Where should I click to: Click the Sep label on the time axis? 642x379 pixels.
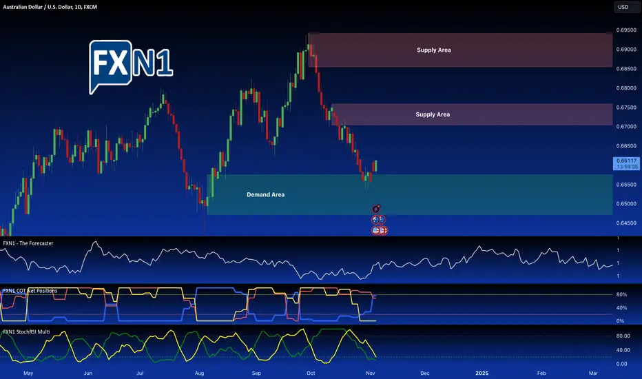(x=256, y=373)
